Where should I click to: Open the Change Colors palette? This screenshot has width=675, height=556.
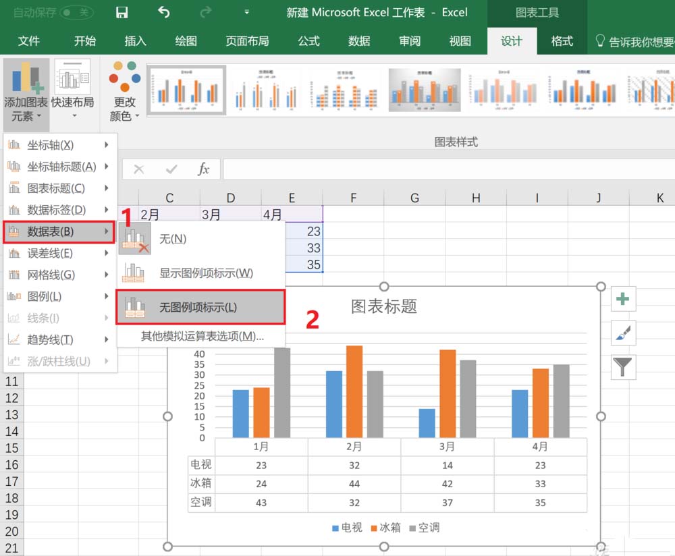coord(125,91)
